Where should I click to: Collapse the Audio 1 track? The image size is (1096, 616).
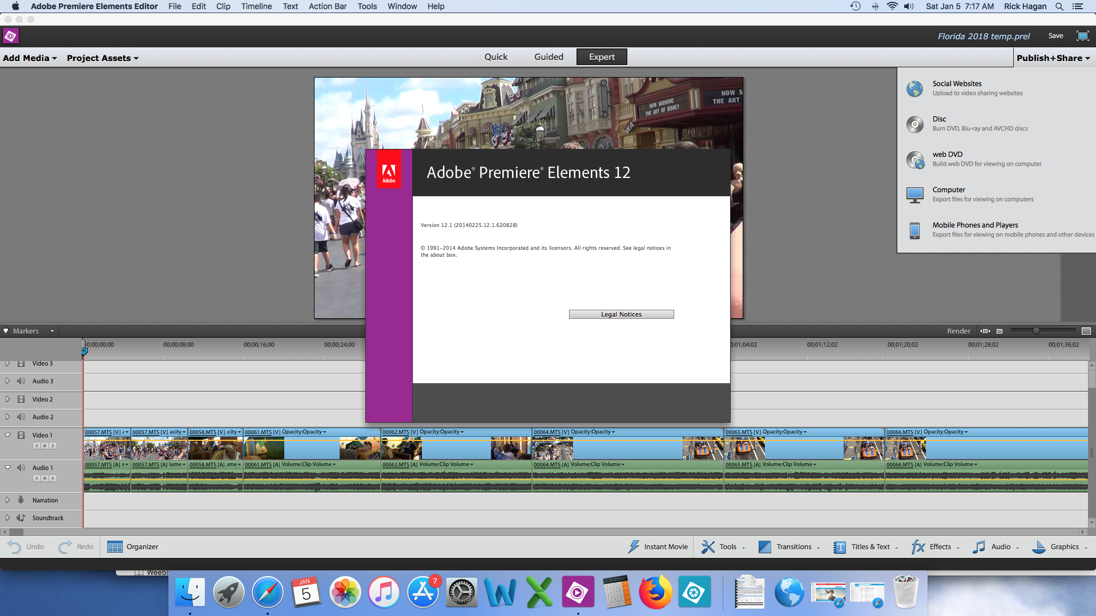click(7, 468)
